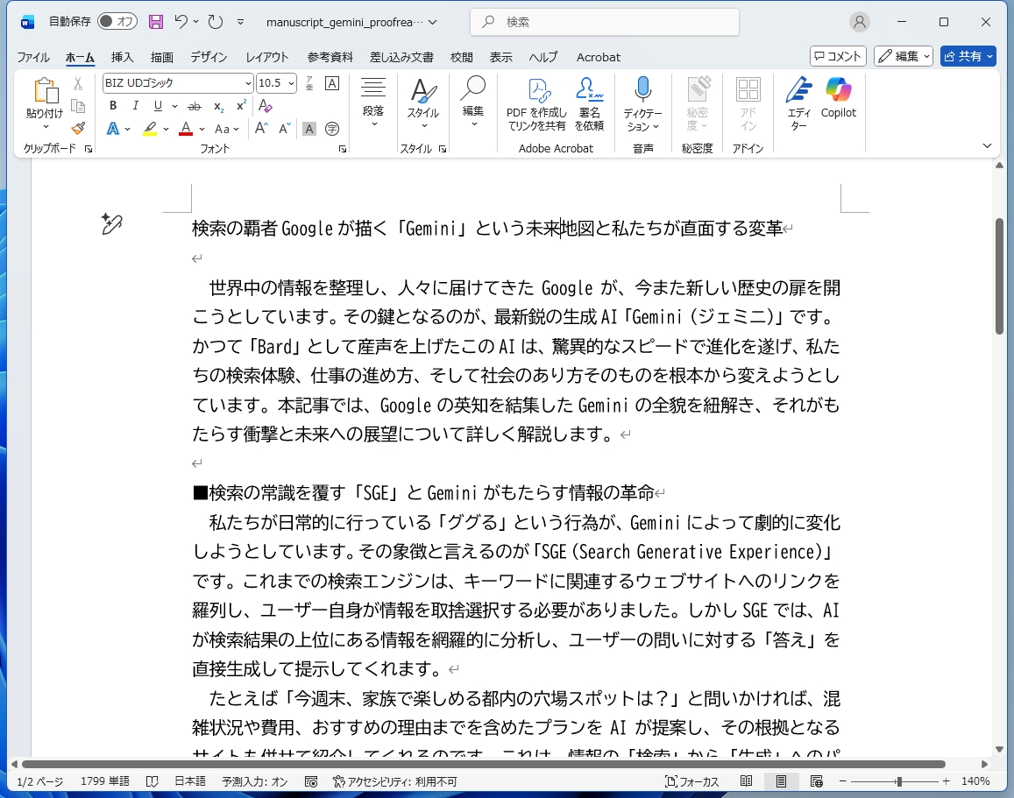
Task: Apply subscript formatting
Action: click(218, 106)
